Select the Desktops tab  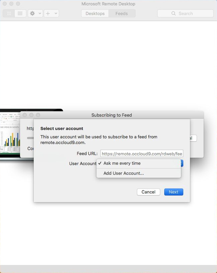tap(95, 13)
